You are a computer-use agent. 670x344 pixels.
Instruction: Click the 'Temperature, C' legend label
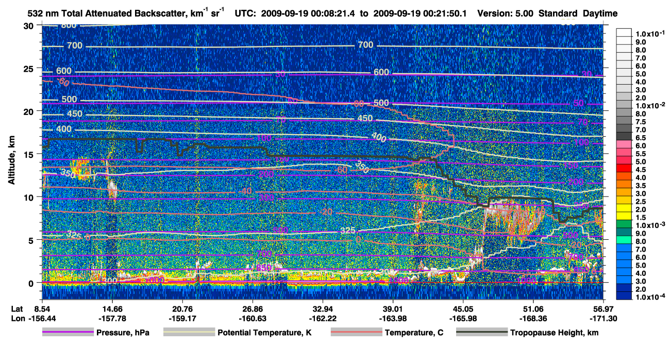pyautogui.click(x=414, y=333)
